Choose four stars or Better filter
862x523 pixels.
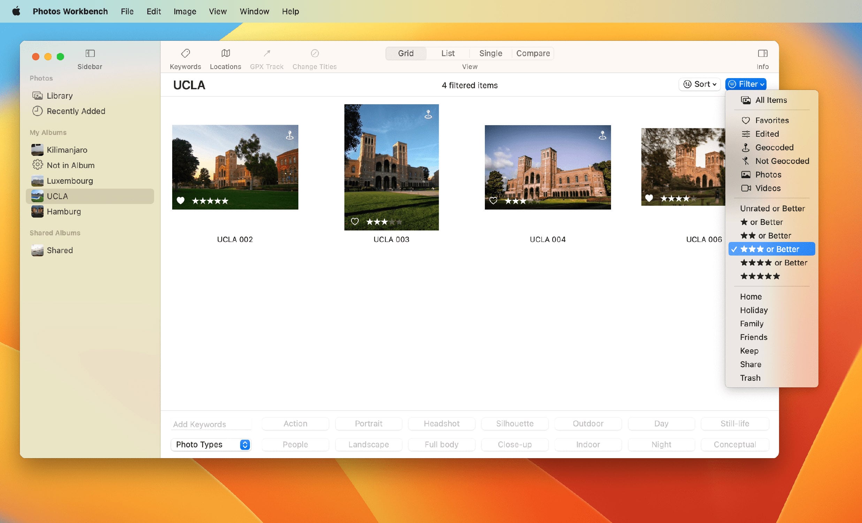click(773, 263)
